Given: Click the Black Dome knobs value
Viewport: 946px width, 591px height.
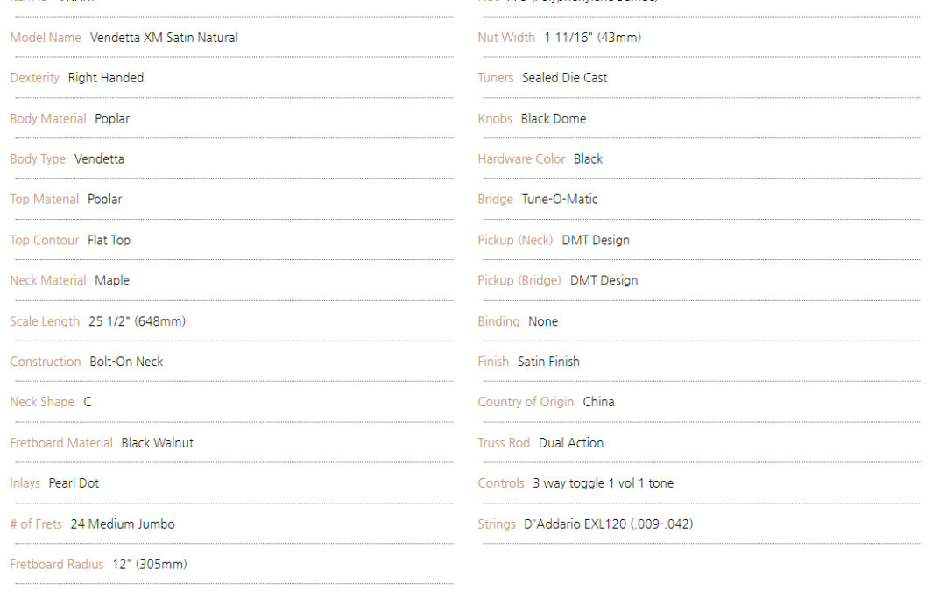Looking at the screenshot, I should [554, 119].
